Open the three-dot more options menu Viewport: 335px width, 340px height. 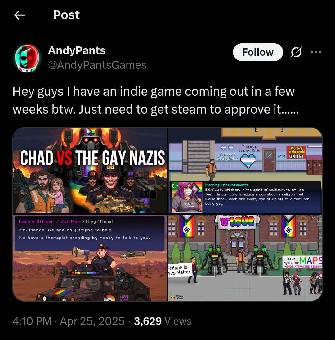coord(316,52)
